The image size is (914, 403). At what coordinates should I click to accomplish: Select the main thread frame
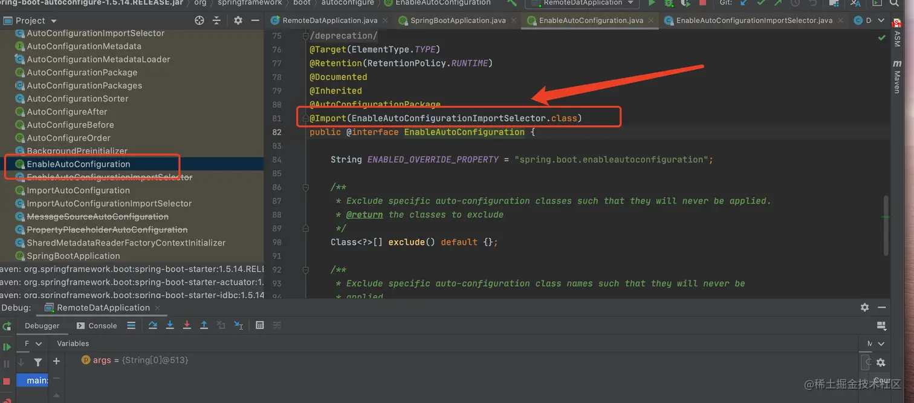tap(33, 380)
